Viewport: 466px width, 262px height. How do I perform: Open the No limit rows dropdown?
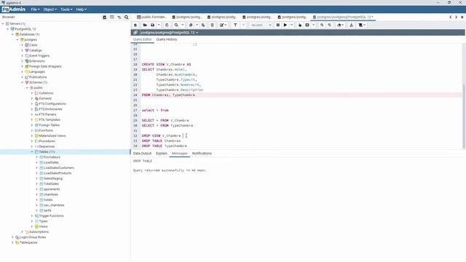[x=261, y=25]
